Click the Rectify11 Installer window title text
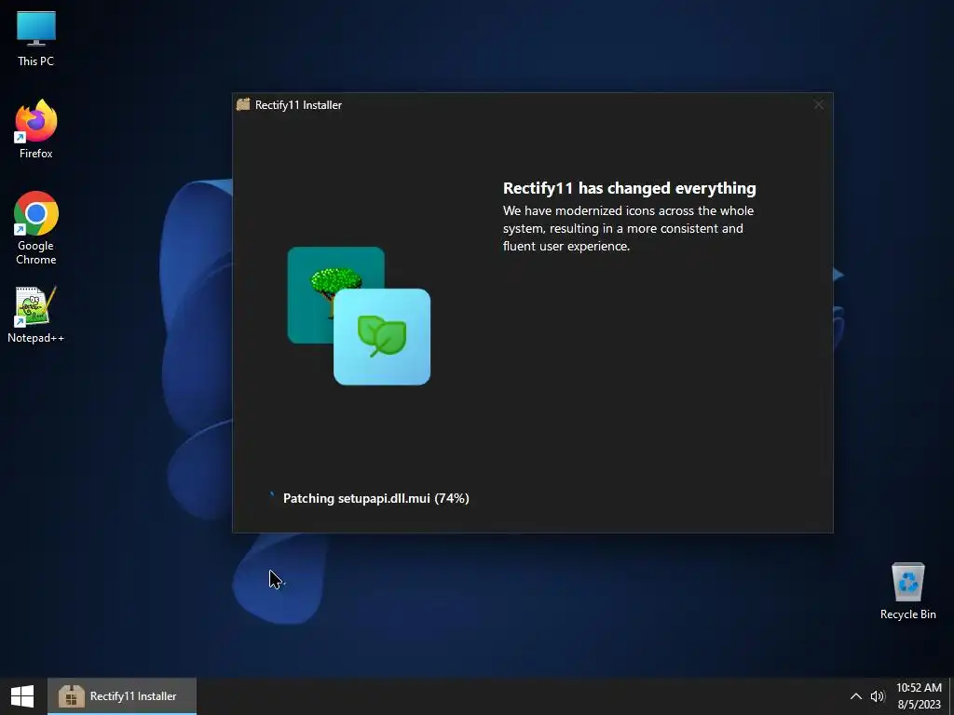Screen dimensions: 954x715 (x=298, y=105)
